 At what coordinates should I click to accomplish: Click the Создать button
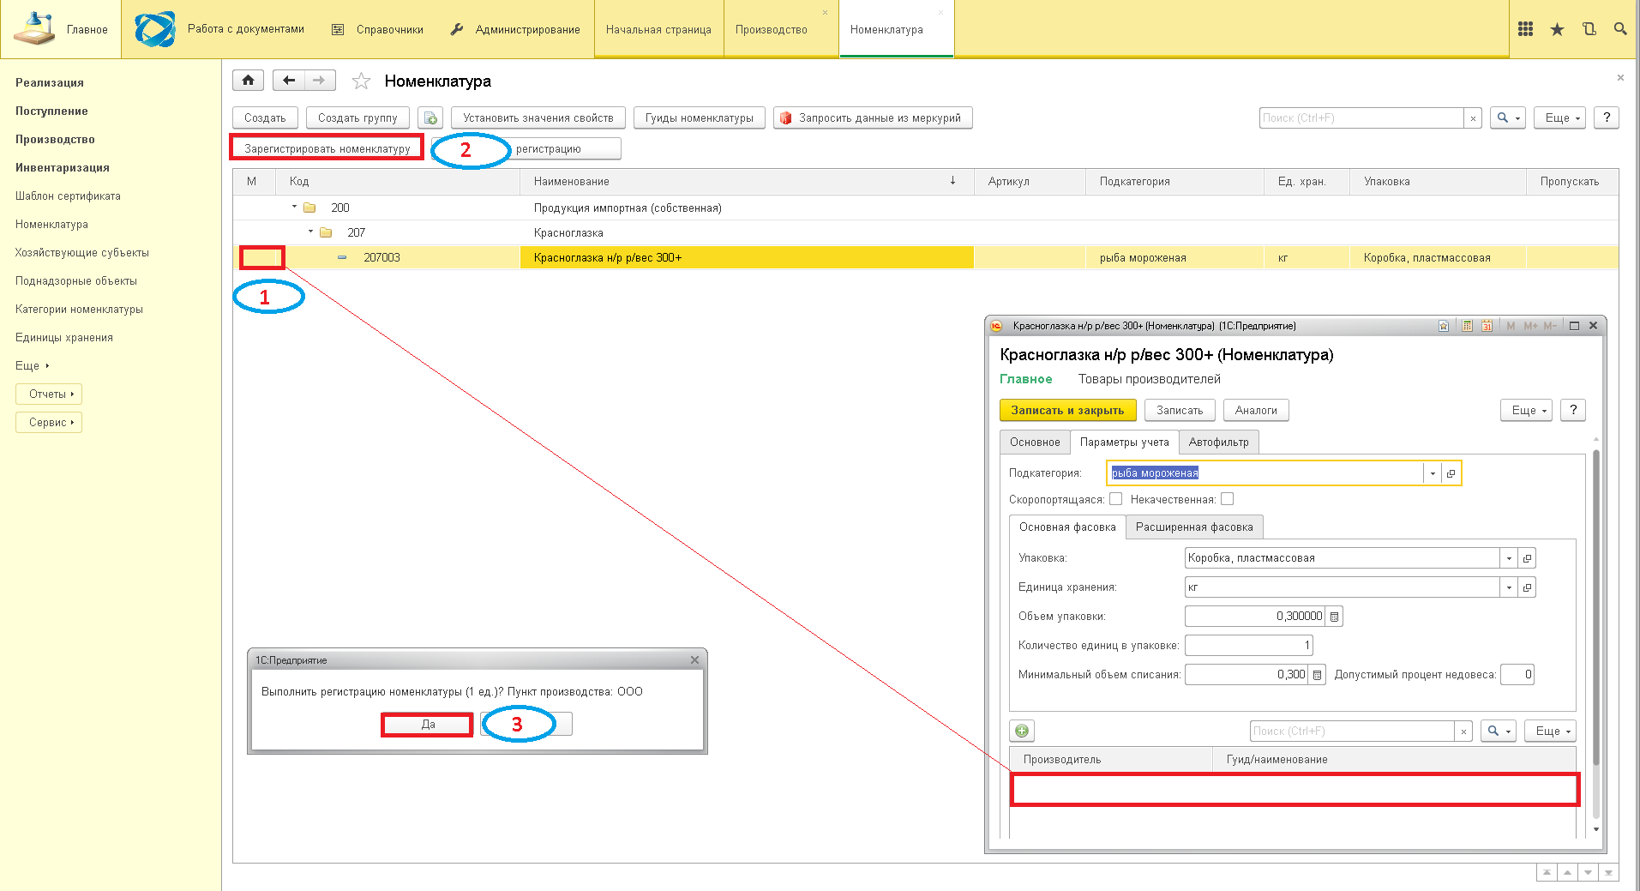(x=265, y=118)
